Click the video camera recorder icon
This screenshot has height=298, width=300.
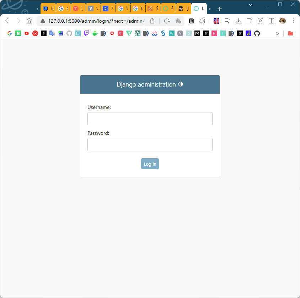[x=249, y=21]
